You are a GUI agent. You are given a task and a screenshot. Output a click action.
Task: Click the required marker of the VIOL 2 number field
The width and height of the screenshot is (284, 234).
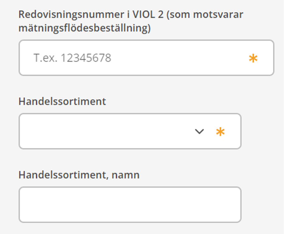(x=253, y=58)
